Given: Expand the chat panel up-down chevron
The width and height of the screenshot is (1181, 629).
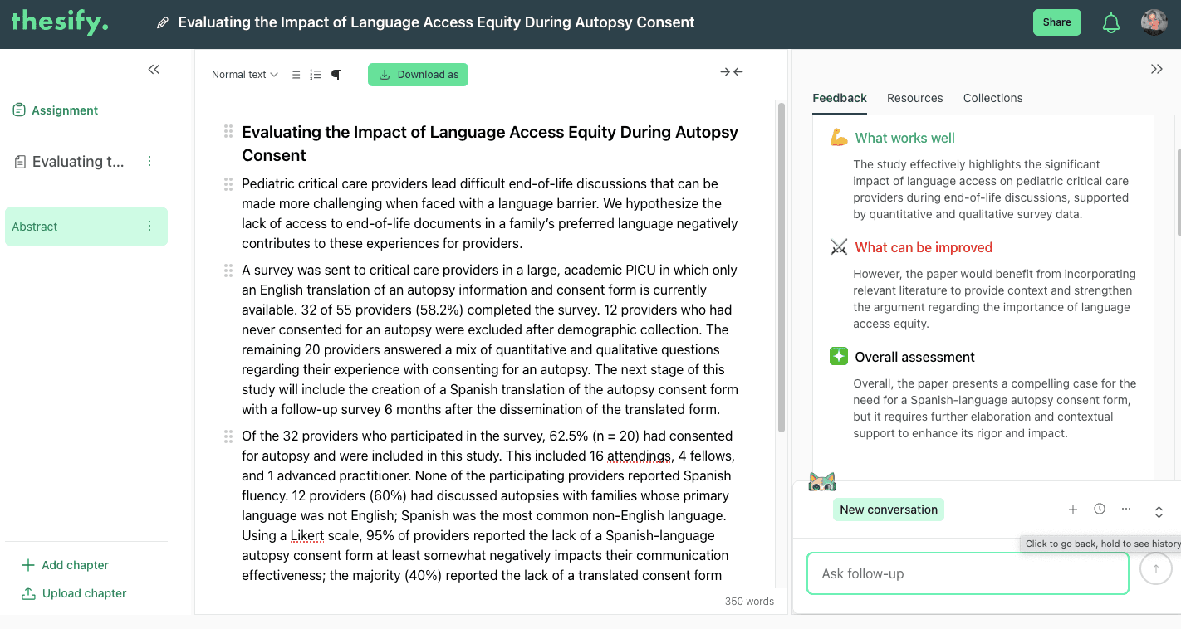Looking at the screenshot, I should point(1159,512).
